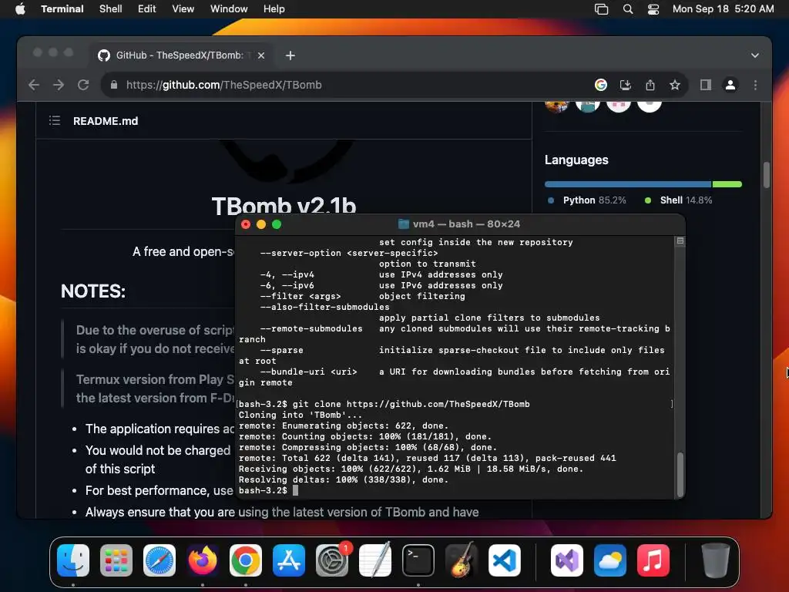Open the Terminal app menu
Image resolution: width=789 pixels, height=592 pixels.
pos(62,9)
